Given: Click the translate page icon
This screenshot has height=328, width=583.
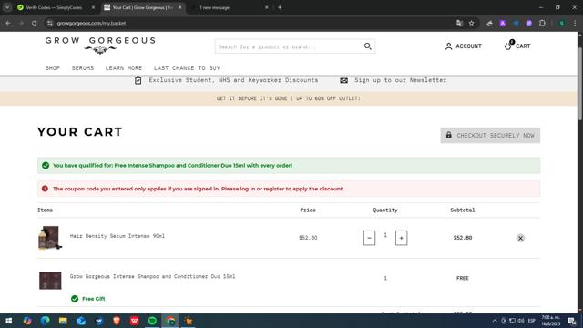Looking at the screenshot, I should click(x=459, y=23).
